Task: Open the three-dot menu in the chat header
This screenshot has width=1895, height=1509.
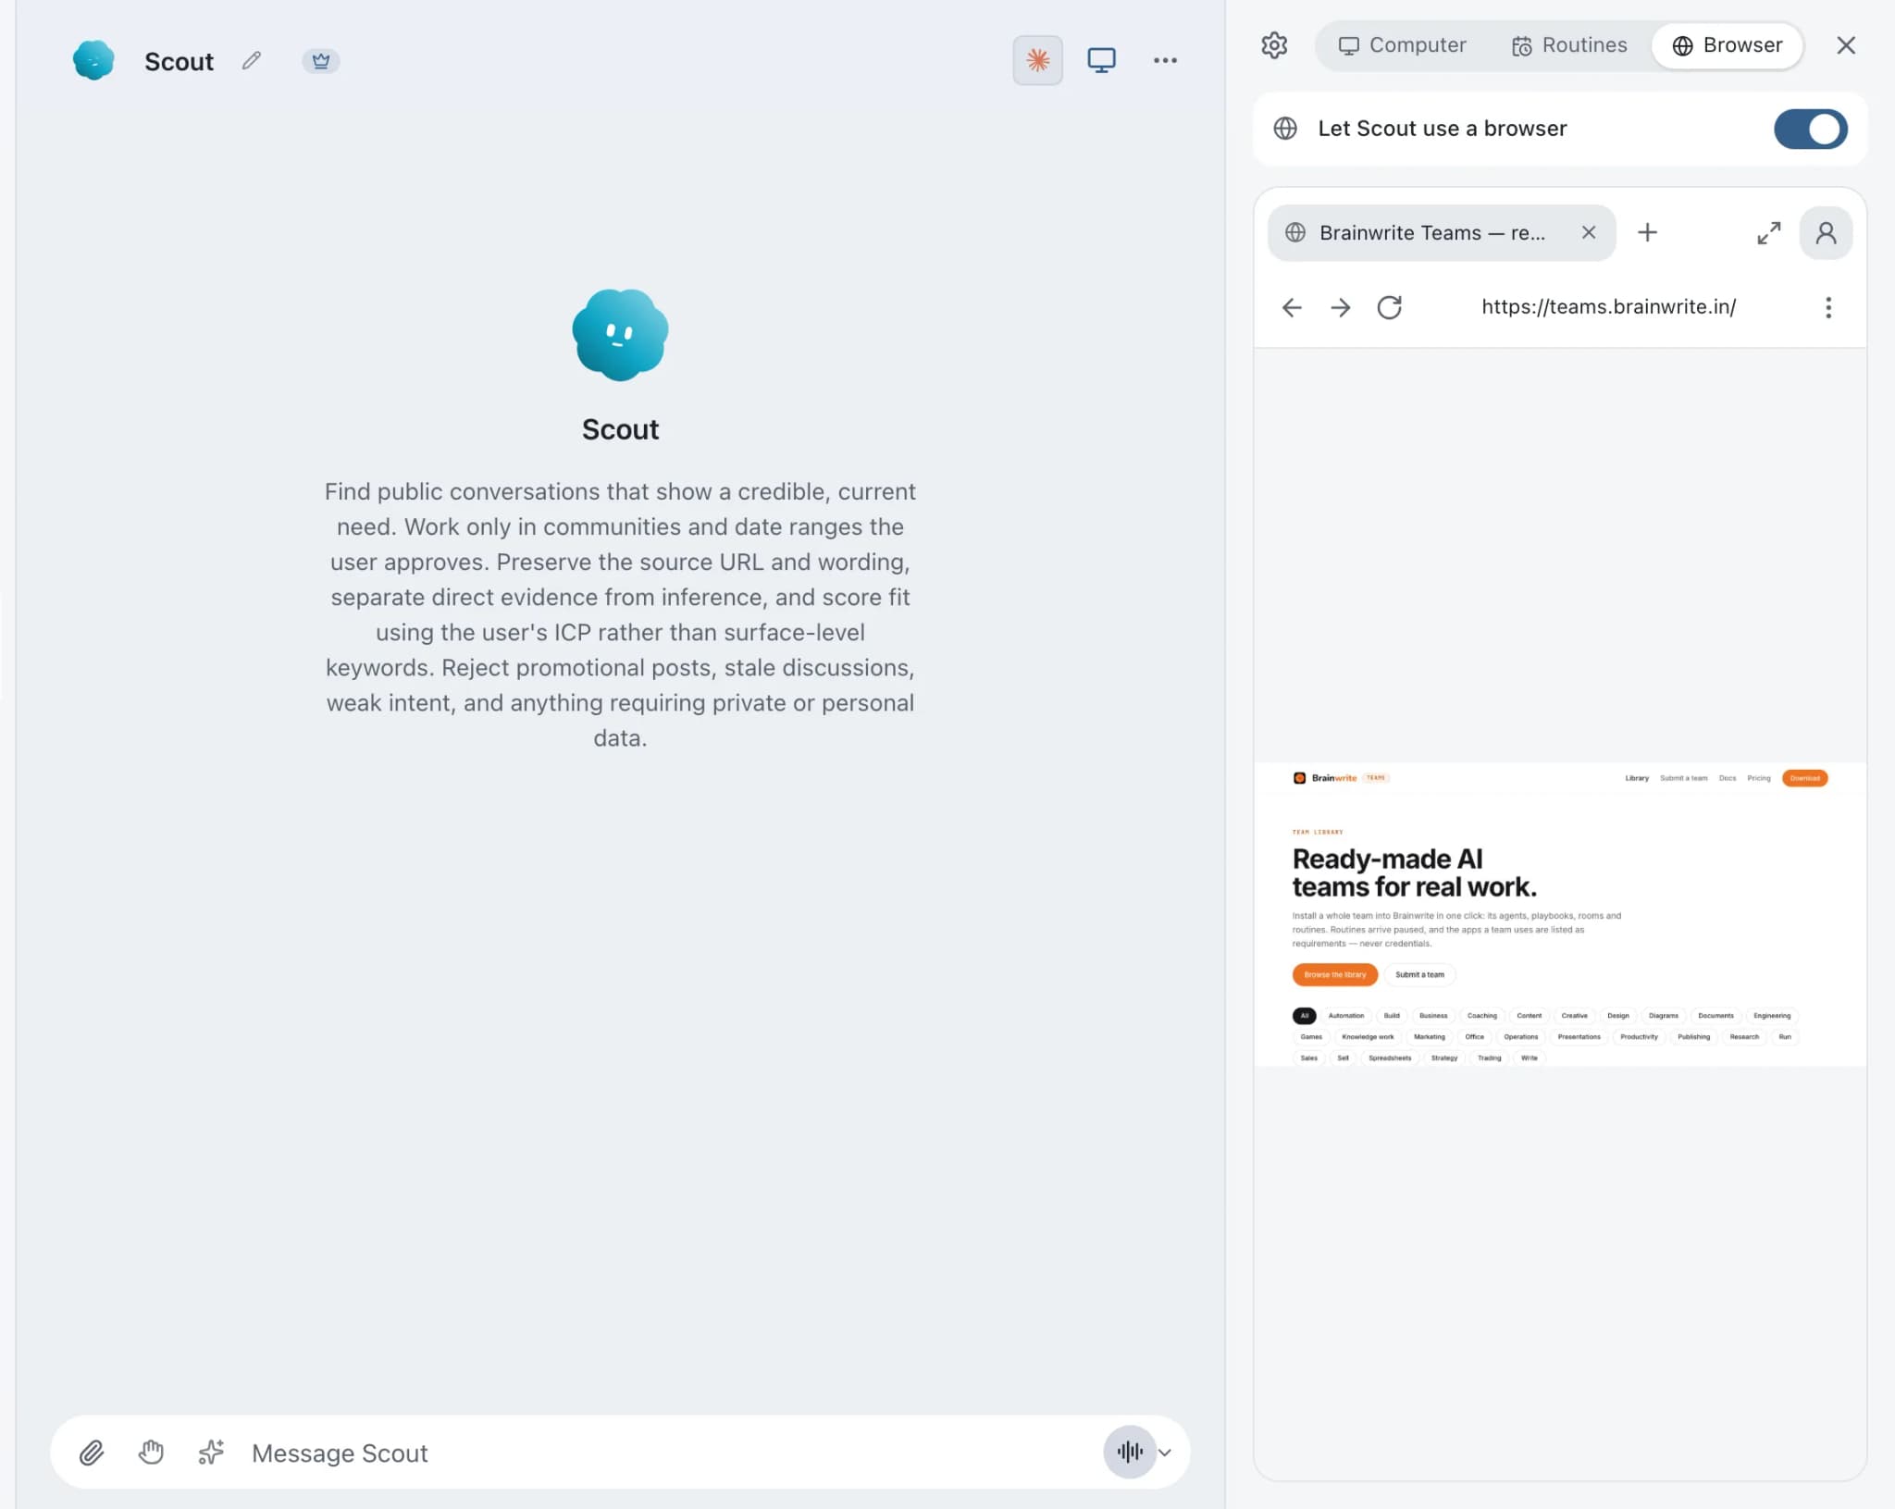Action: (1165, 60)
